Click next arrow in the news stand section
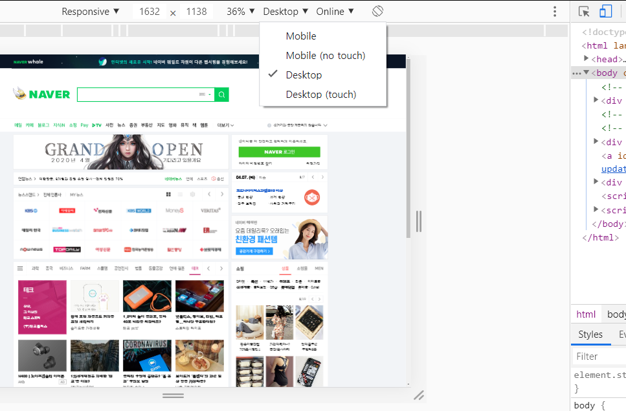Image resolution: width=626 pixels, height=411 pixels. point(222,194)
